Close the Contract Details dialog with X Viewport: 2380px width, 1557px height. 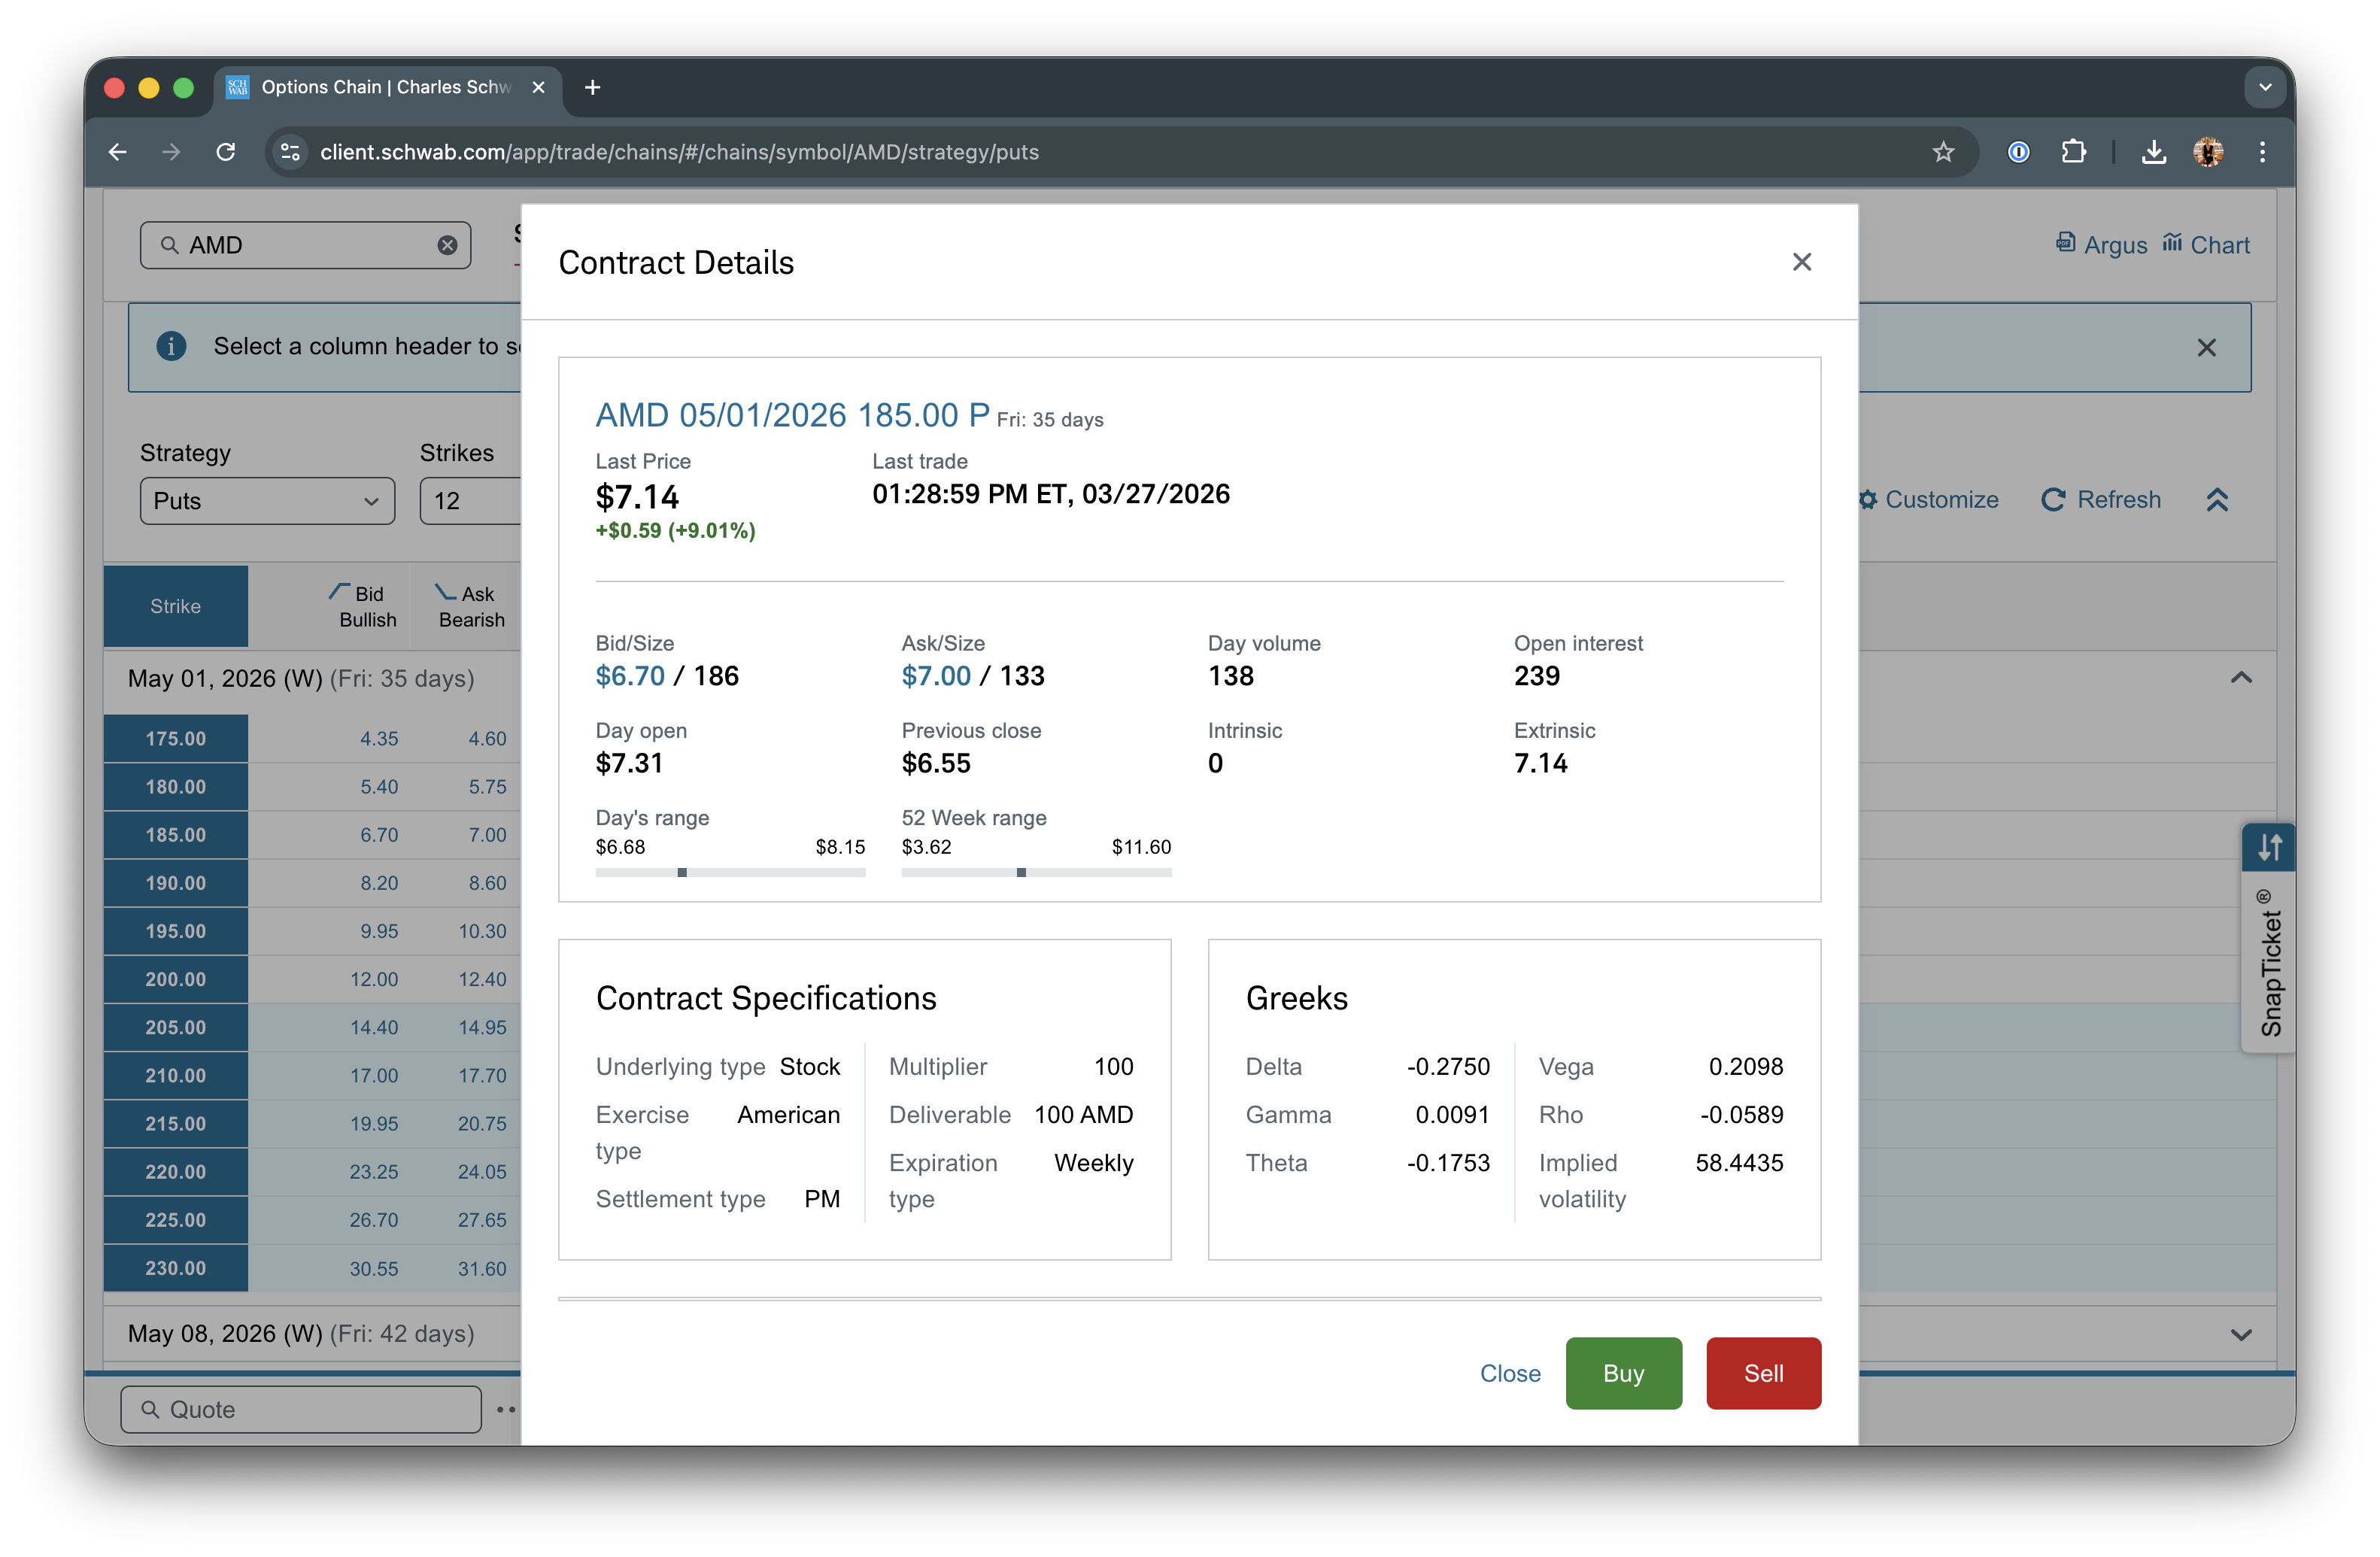click(1801, 262)
